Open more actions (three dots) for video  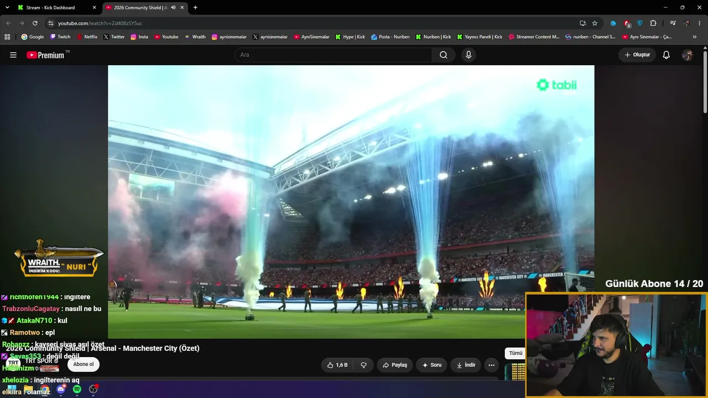(x=491, y=365)
